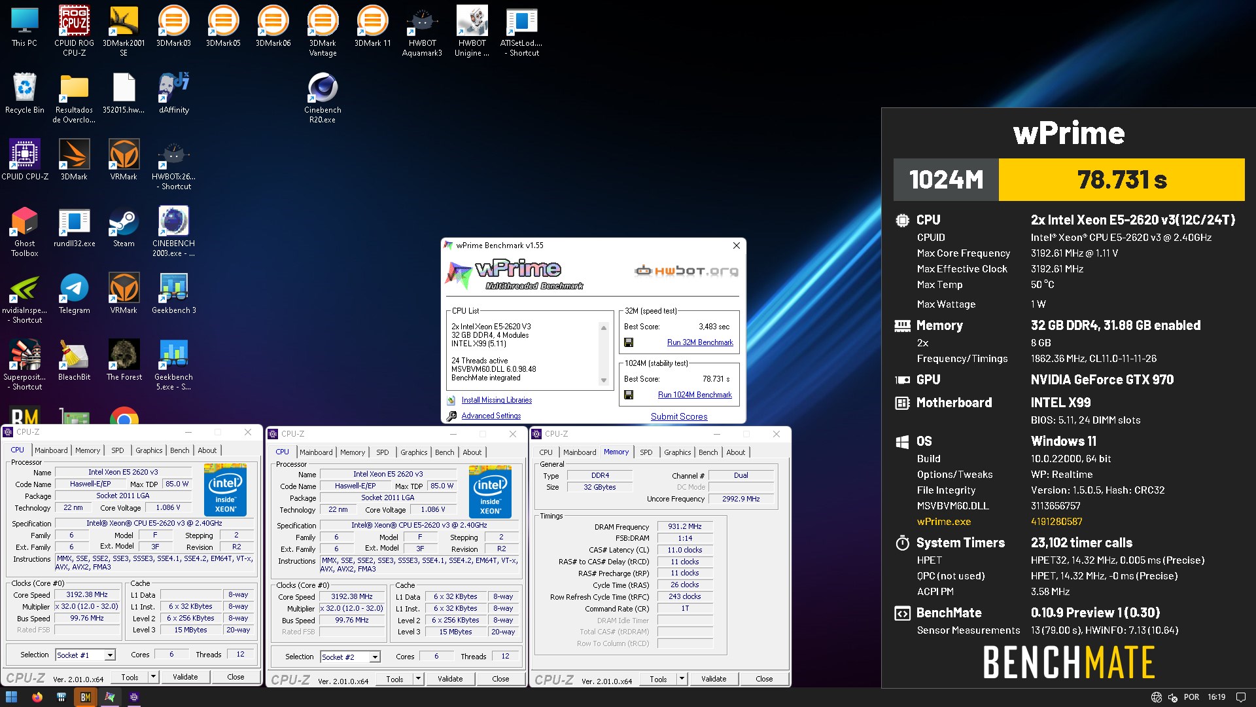
Task: Open Firefox from the taskbar
Action: [x=37, y=697]
